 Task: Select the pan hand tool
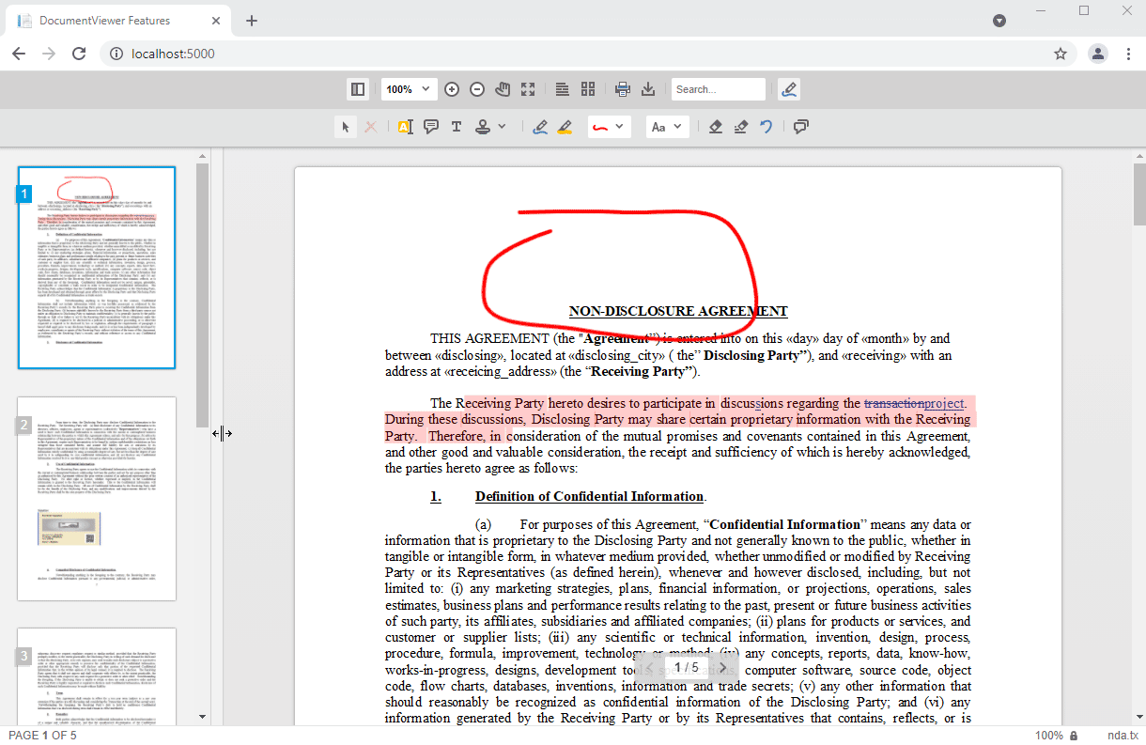click(503, 89)
